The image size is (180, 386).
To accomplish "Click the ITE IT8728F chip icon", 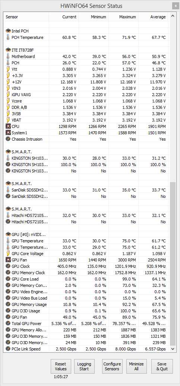I will 8,50.
